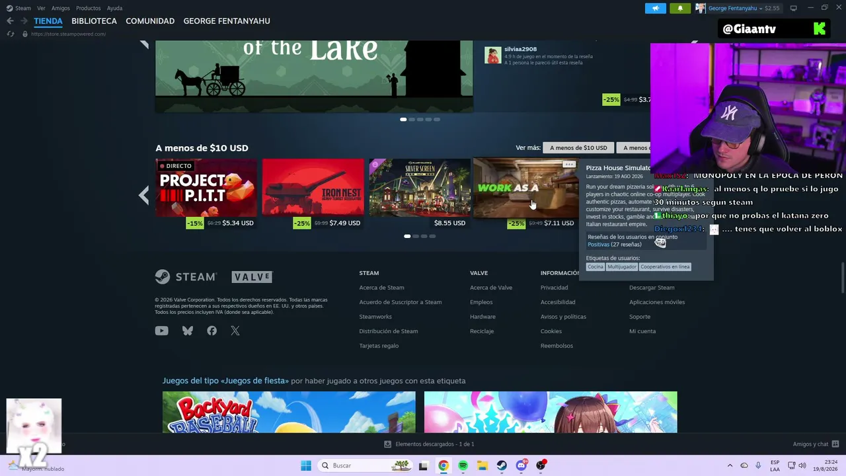Open Discord from the taskbar
Viewport: 846px width, 476px height.
521,465
